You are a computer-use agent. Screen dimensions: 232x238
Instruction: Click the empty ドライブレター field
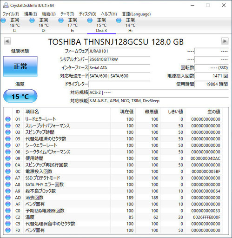point(119,84)
